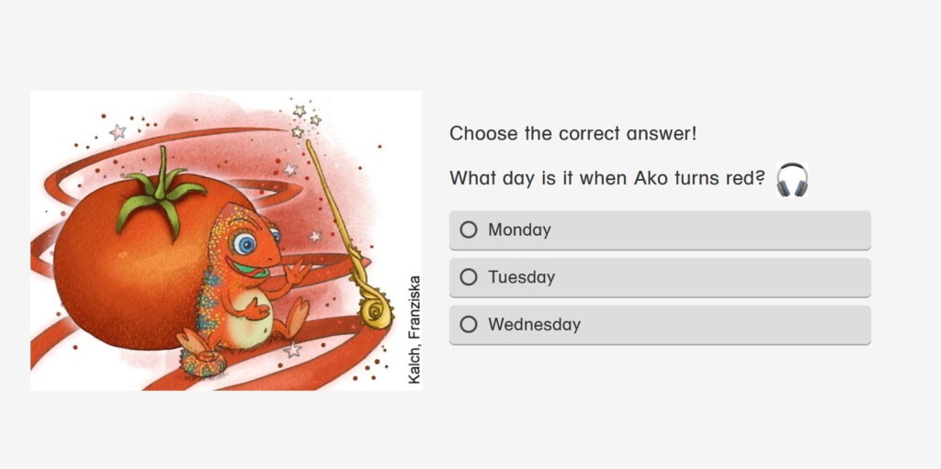
Task: Click the 'Choose the correct answer!' instruction
Action: (x=573, y=133)
